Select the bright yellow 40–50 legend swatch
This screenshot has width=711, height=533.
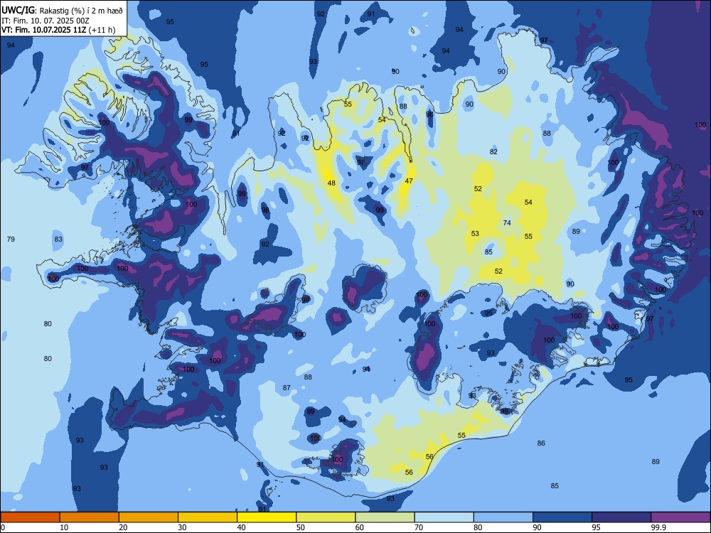point(267,517)
